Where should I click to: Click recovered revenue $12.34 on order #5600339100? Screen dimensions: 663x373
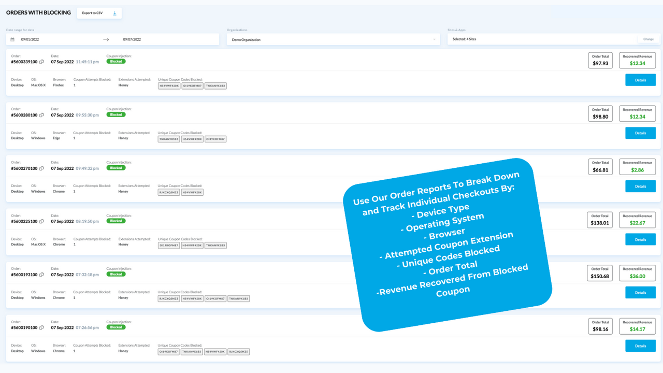point(638,61)
